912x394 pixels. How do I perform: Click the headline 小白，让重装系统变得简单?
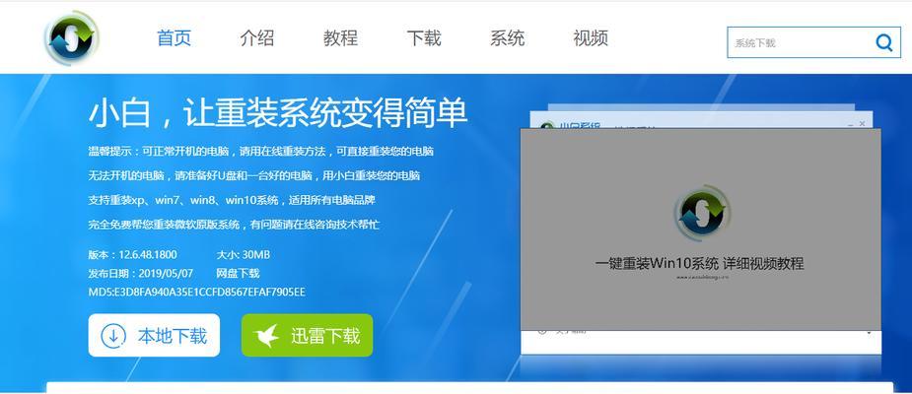(278, 112)
